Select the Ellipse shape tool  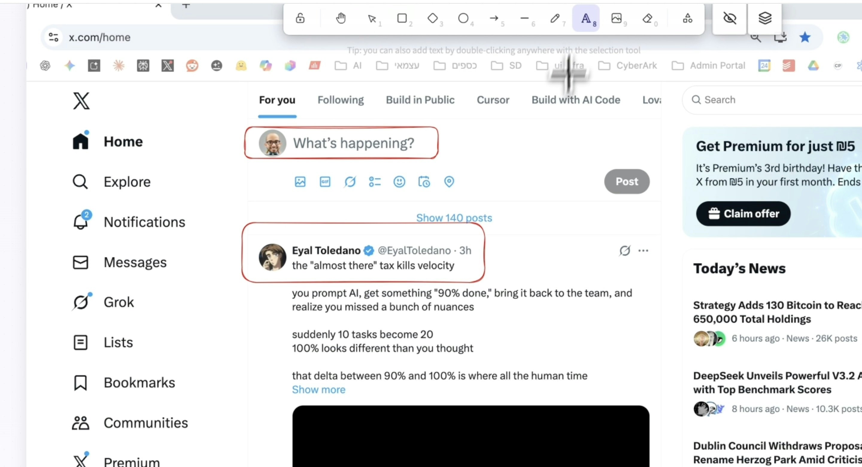pyautogui.click(x=463, y=18)
